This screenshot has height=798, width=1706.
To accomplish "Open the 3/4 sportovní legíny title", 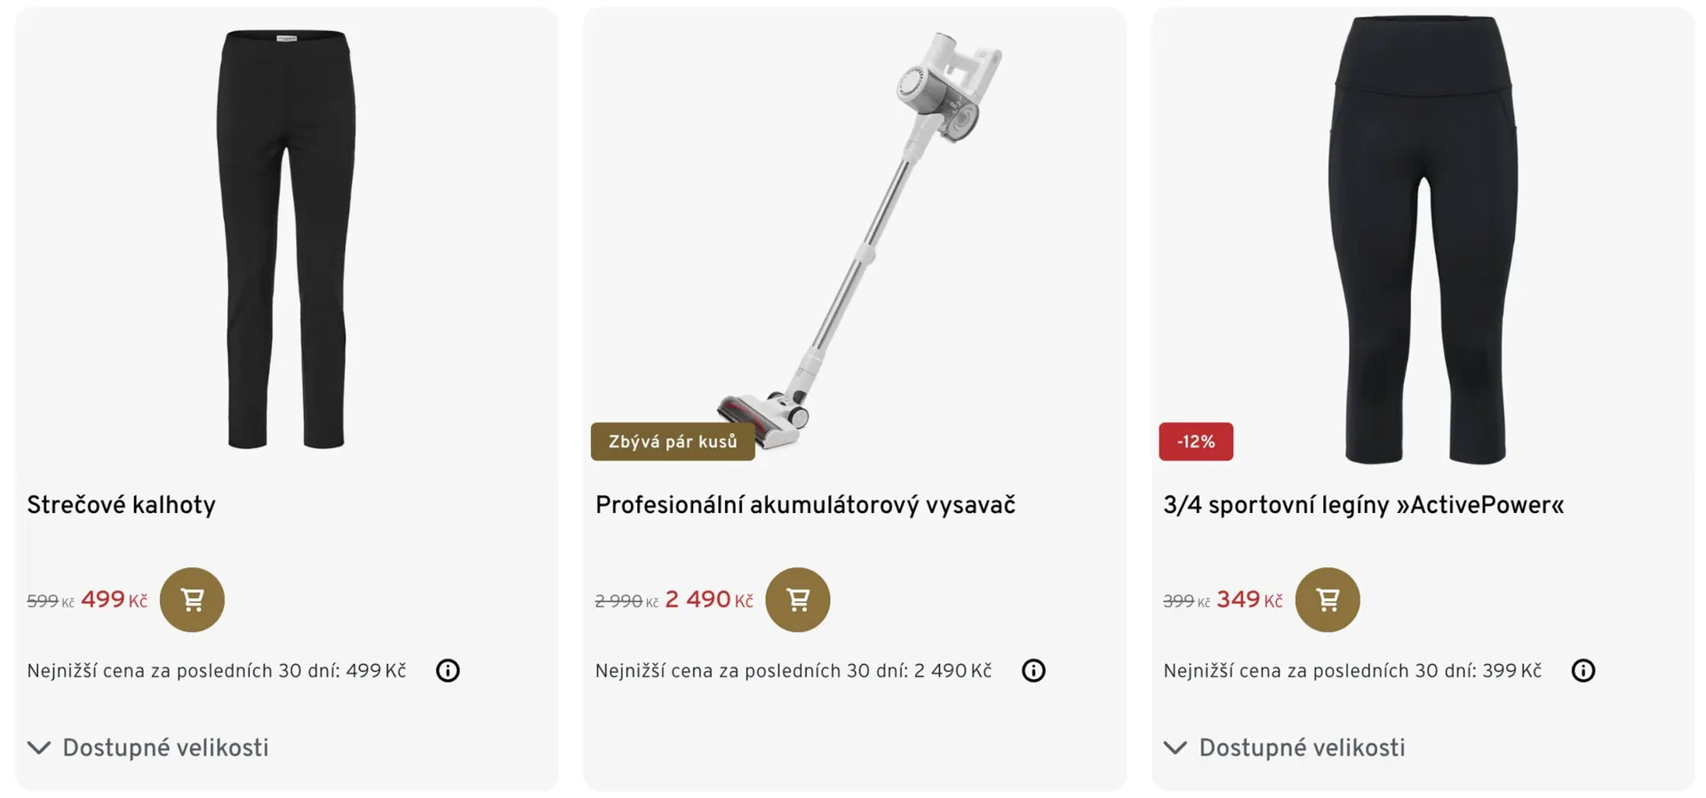I will point(1363,505).
